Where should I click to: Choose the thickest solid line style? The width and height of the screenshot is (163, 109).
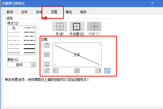[29, 49]
